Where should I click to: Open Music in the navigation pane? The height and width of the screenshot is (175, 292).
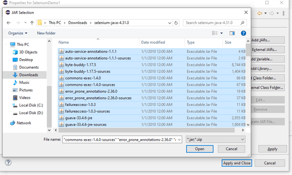(x=24, y=82)
